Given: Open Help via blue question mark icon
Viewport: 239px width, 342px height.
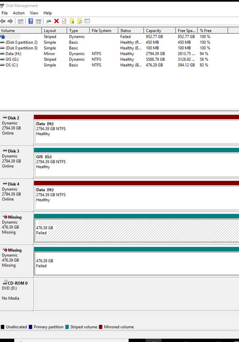Looking at the screenshot, I should click(x=31, y=21).
